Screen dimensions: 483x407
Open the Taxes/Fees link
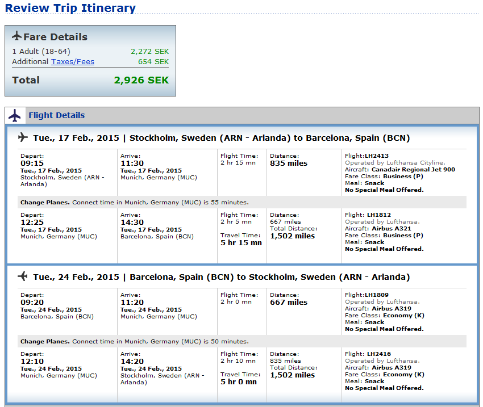click(x=73, y=62)
